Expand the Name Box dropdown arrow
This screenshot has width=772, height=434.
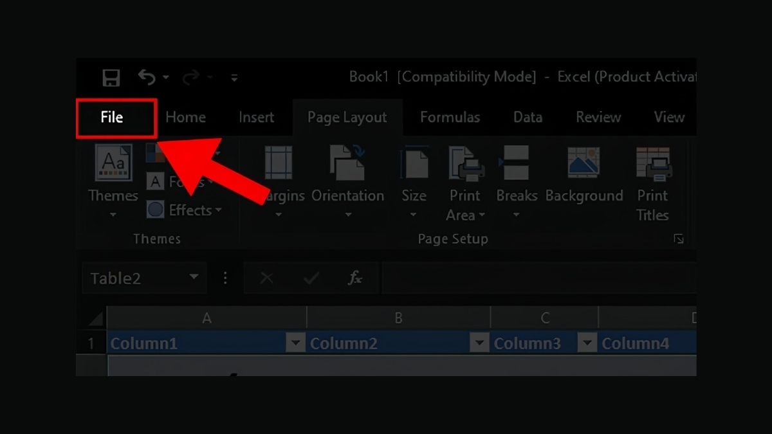click(194, 278)
